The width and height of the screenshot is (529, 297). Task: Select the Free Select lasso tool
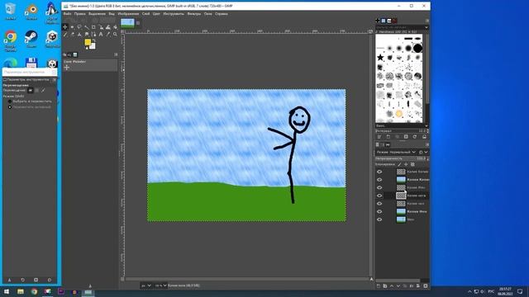79,27
